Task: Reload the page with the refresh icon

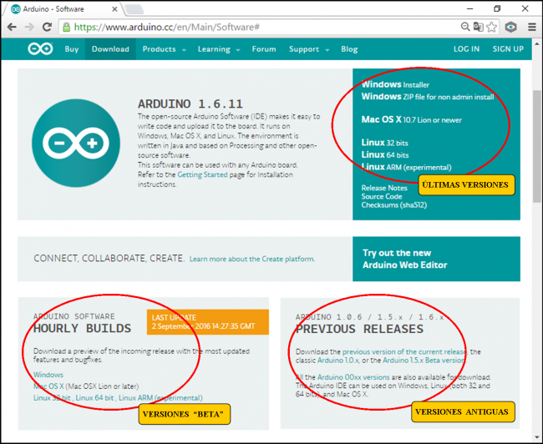Action: click(x=47, y=27)
